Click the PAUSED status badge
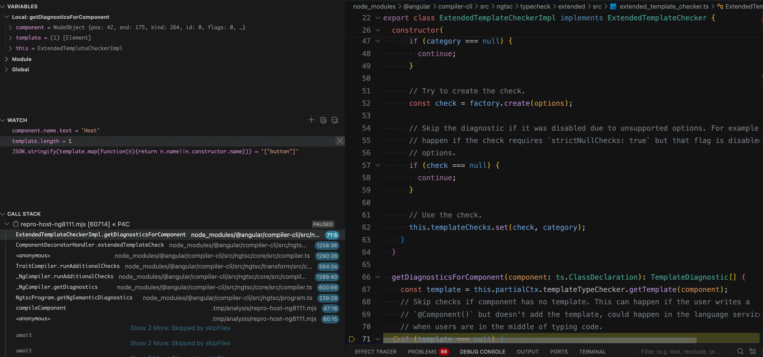Image resolution: width=763 pixels, height=357 pixels. pyautogui.click(x=323, y=224)
